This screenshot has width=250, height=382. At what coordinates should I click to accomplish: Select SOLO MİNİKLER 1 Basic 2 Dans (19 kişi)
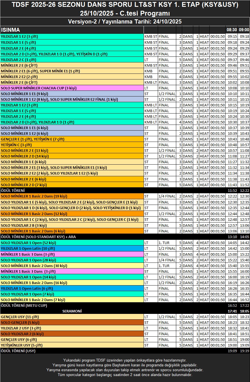pos(34,196)
